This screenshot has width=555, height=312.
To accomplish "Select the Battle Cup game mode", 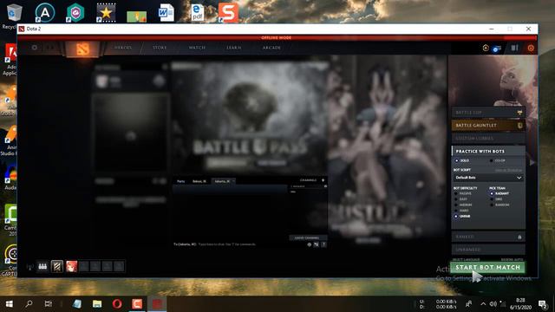I will click(488, 113).
